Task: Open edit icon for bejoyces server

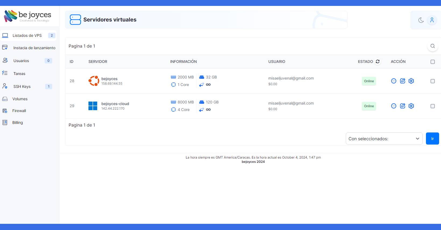Action: [x=402, y=81]
